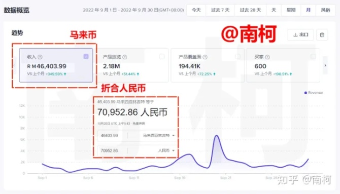This screenshot has width=340, height=194.
Task: Click the 600 buyers value
Action: [260, 66]
